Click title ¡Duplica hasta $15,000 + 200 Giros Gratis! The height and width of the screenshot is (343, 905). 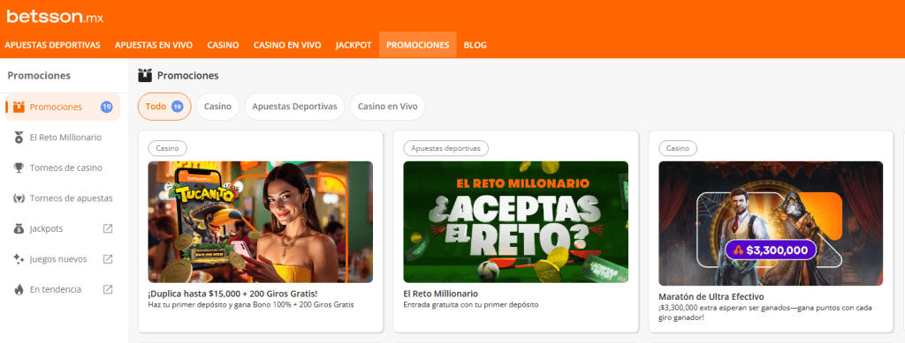coord(232,294)
